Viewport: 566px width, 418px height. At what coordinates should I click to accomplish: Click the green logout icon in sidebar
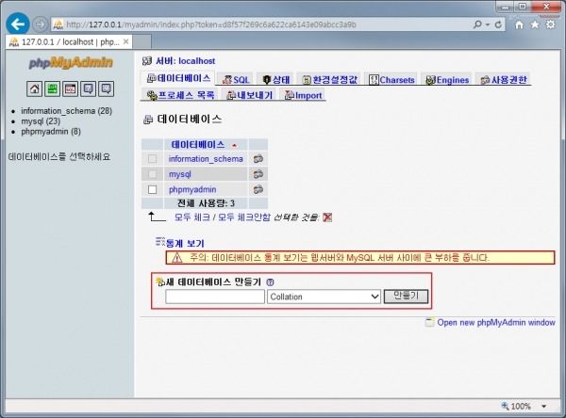[52, 88]
